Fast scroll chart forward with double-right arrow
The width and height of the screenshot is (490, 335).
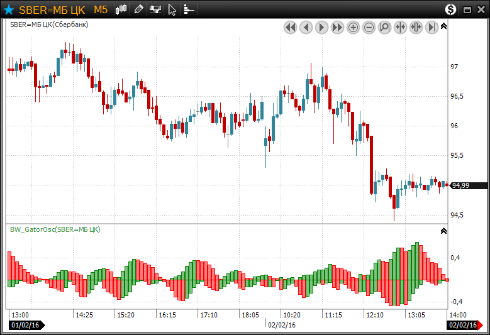[337, 28]
